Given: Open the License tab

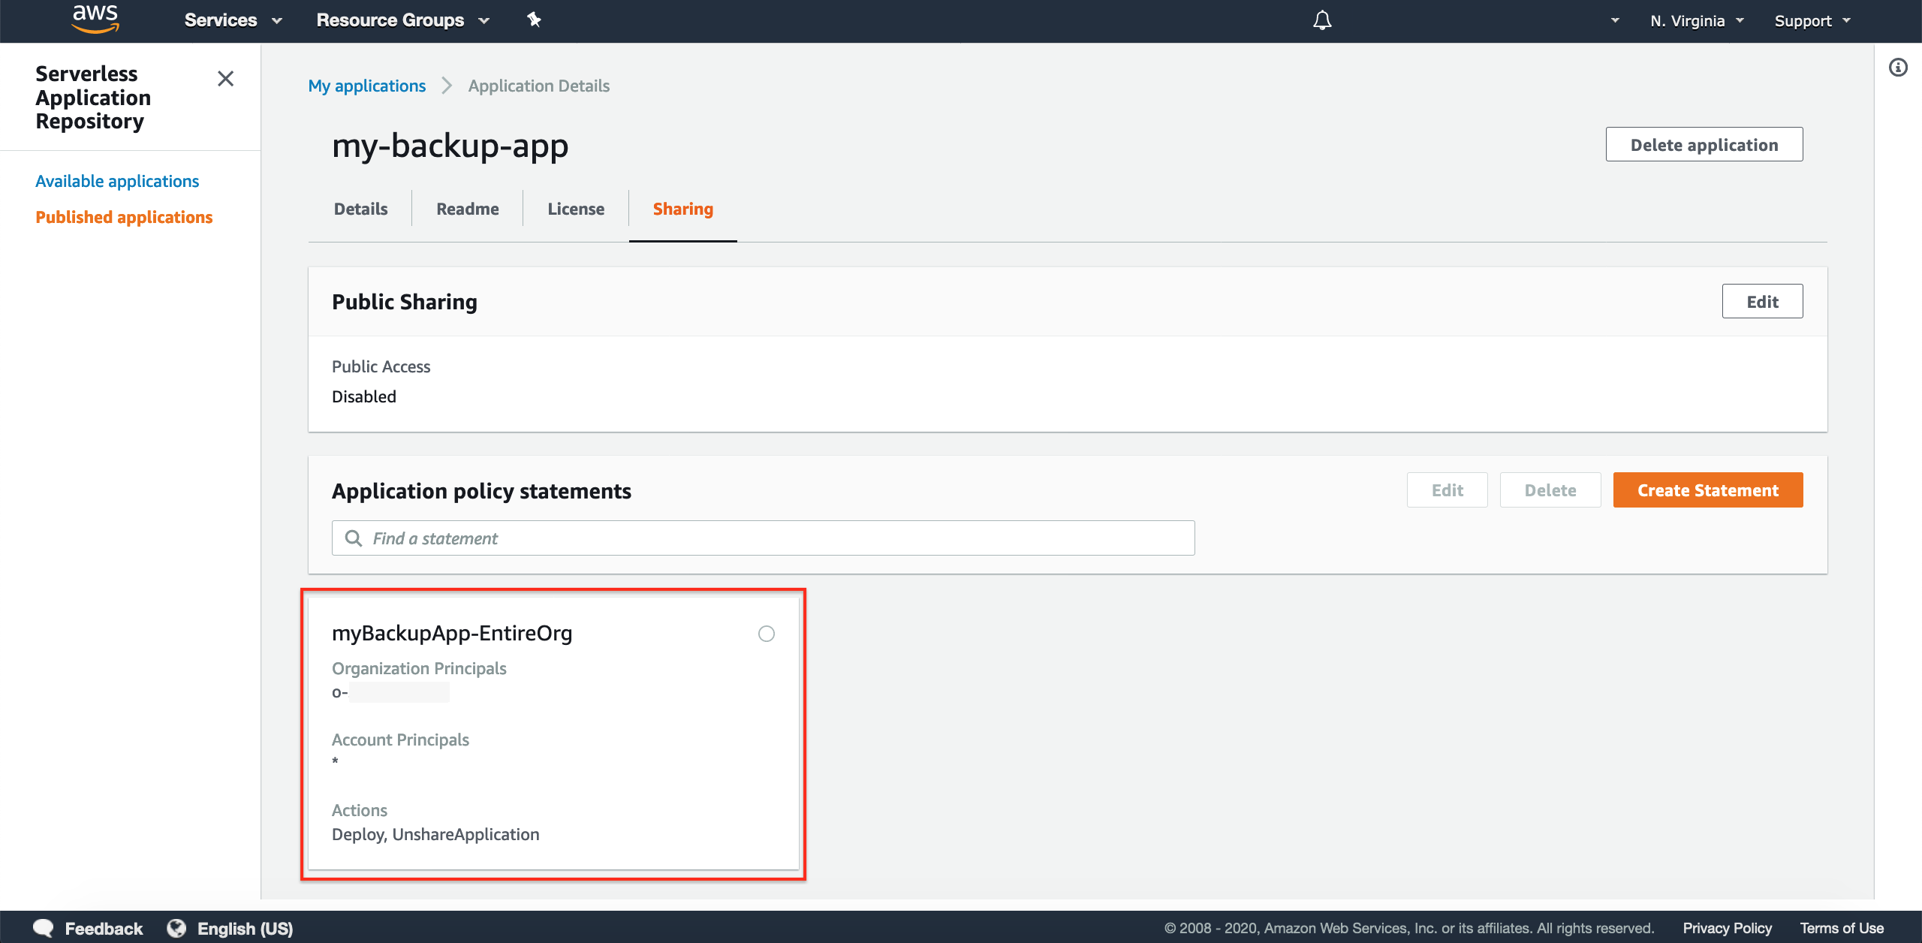Looking at the screenshot, I should point(575,209).
